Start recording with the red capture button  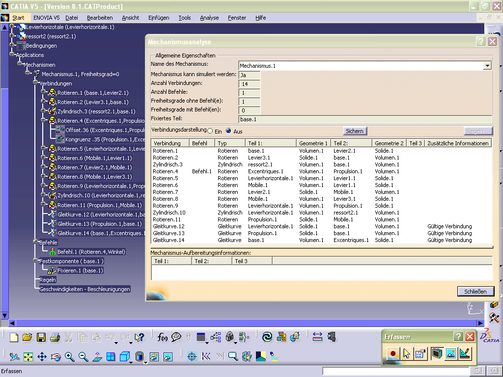tap(393, 353)
